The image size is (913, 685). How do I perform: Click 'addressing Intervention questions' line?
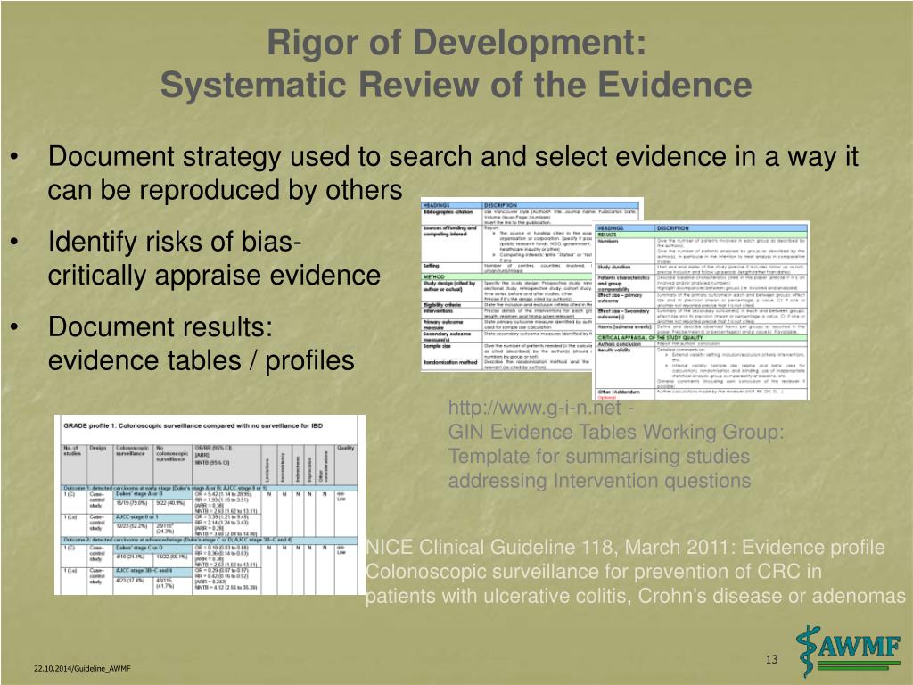[599, 481]
